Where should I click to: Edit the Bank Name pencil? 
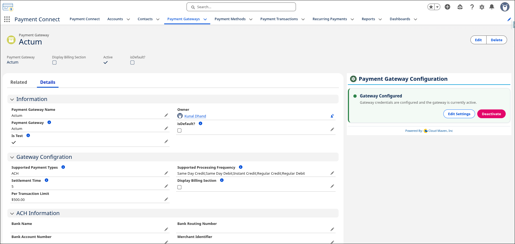coord(166,229)
